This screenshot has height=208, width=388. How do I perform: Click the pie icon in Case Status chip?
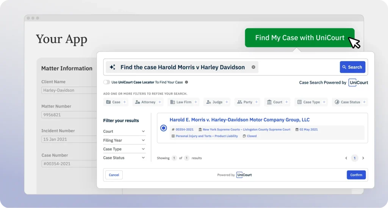tap(337, 102)
